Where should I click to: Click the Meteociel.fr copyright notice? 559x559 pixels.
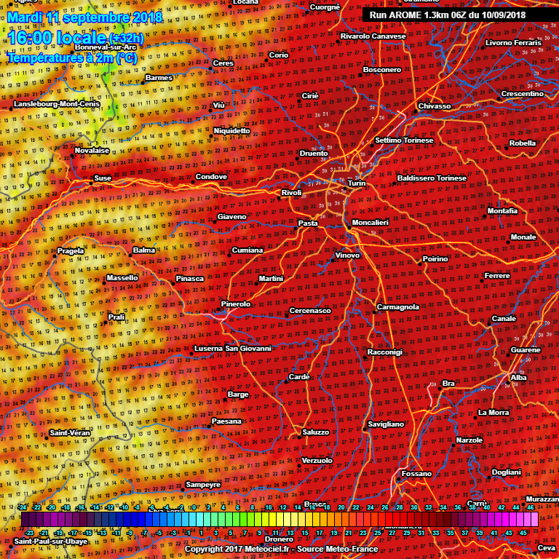pos(281,549)
